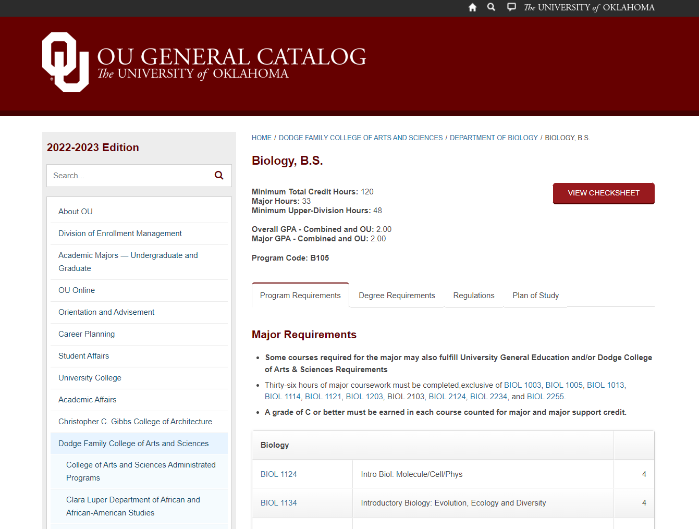The height and width of the screenshot is (529, 699).
Task: Select OU Online from the sidebar
Action: (x=77, y=290)
